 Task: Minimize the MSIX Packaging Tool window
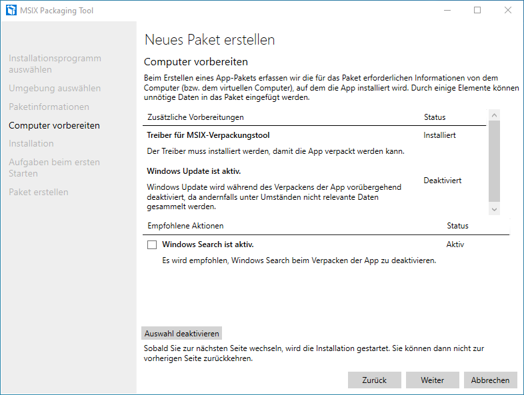click(447, 11)
